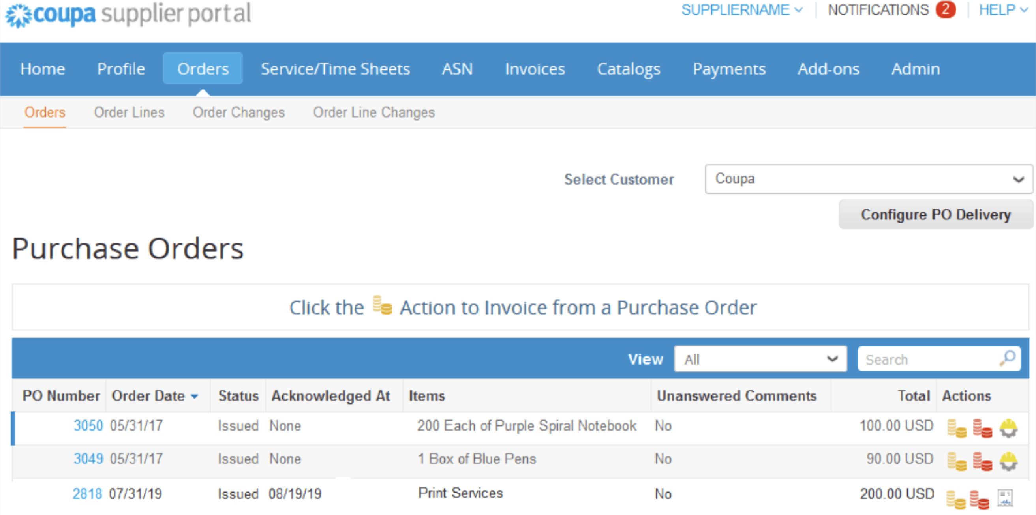The width and height of the screenshot is (1036, 515).
Task: Switch to the Payments tab
Action: coord(729,68)
